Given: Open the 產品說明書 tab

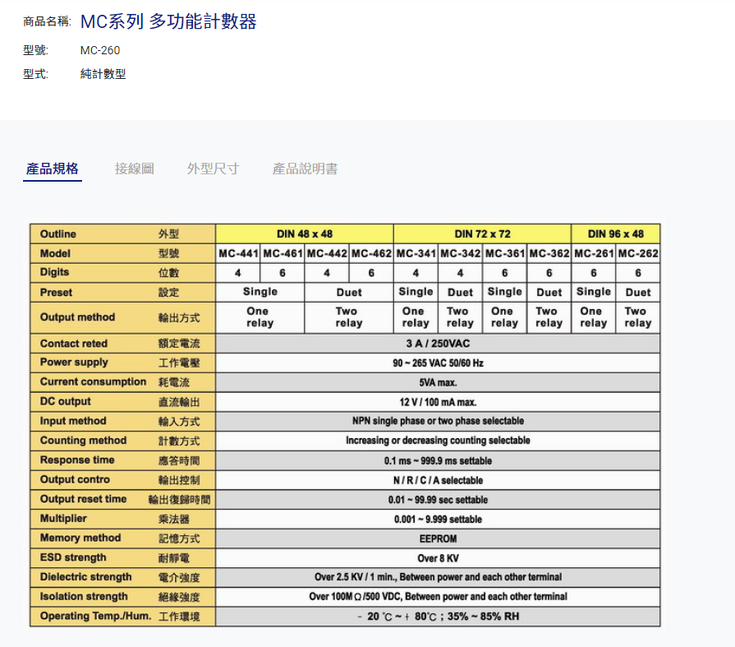Looking at the screenshot, I should tap(305, 169).
